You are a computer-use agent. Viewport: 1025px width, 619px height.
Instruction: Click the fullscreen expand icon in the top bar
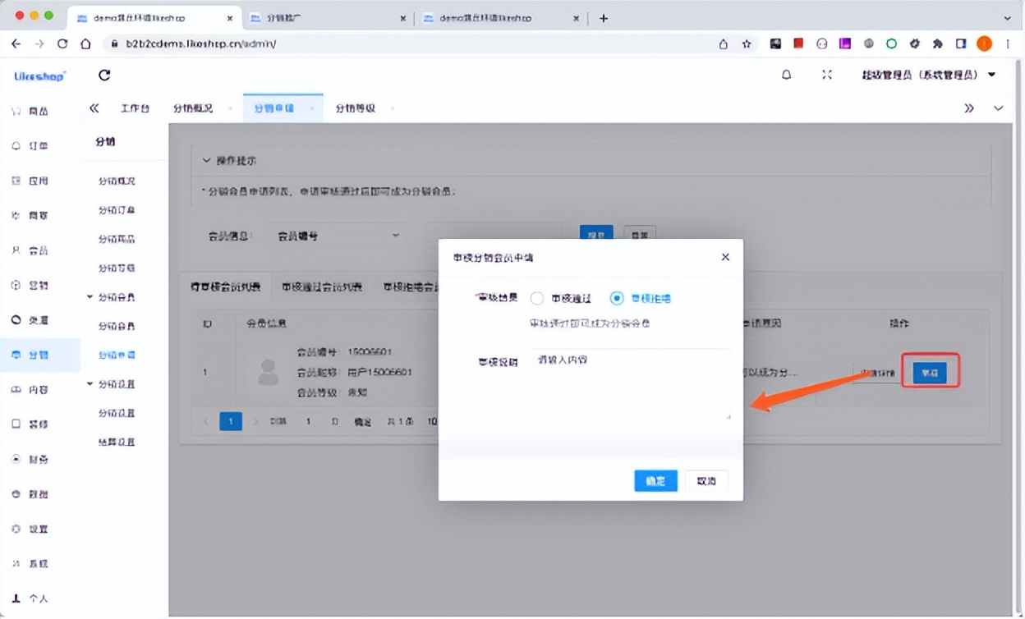point(827,74)
